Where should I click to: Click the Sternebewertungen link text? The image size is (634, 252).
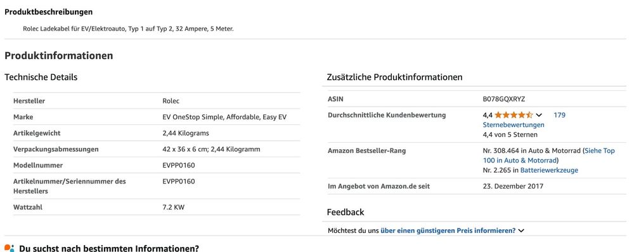514,125
